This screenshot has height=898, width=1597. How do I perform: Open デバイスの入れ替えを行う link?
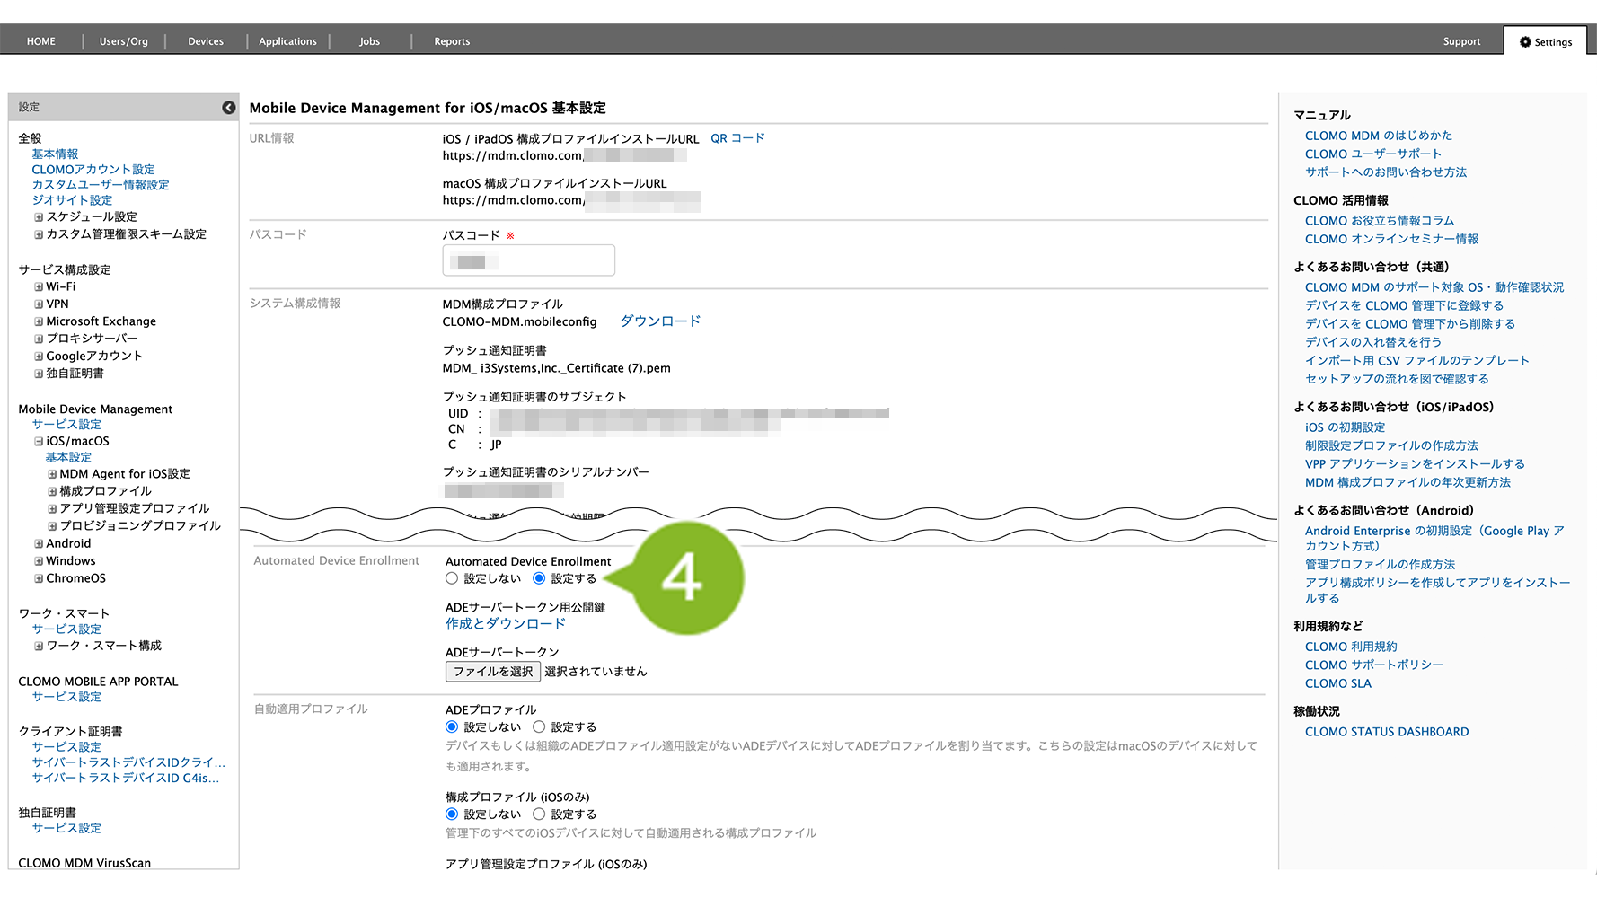point(1373,342)
